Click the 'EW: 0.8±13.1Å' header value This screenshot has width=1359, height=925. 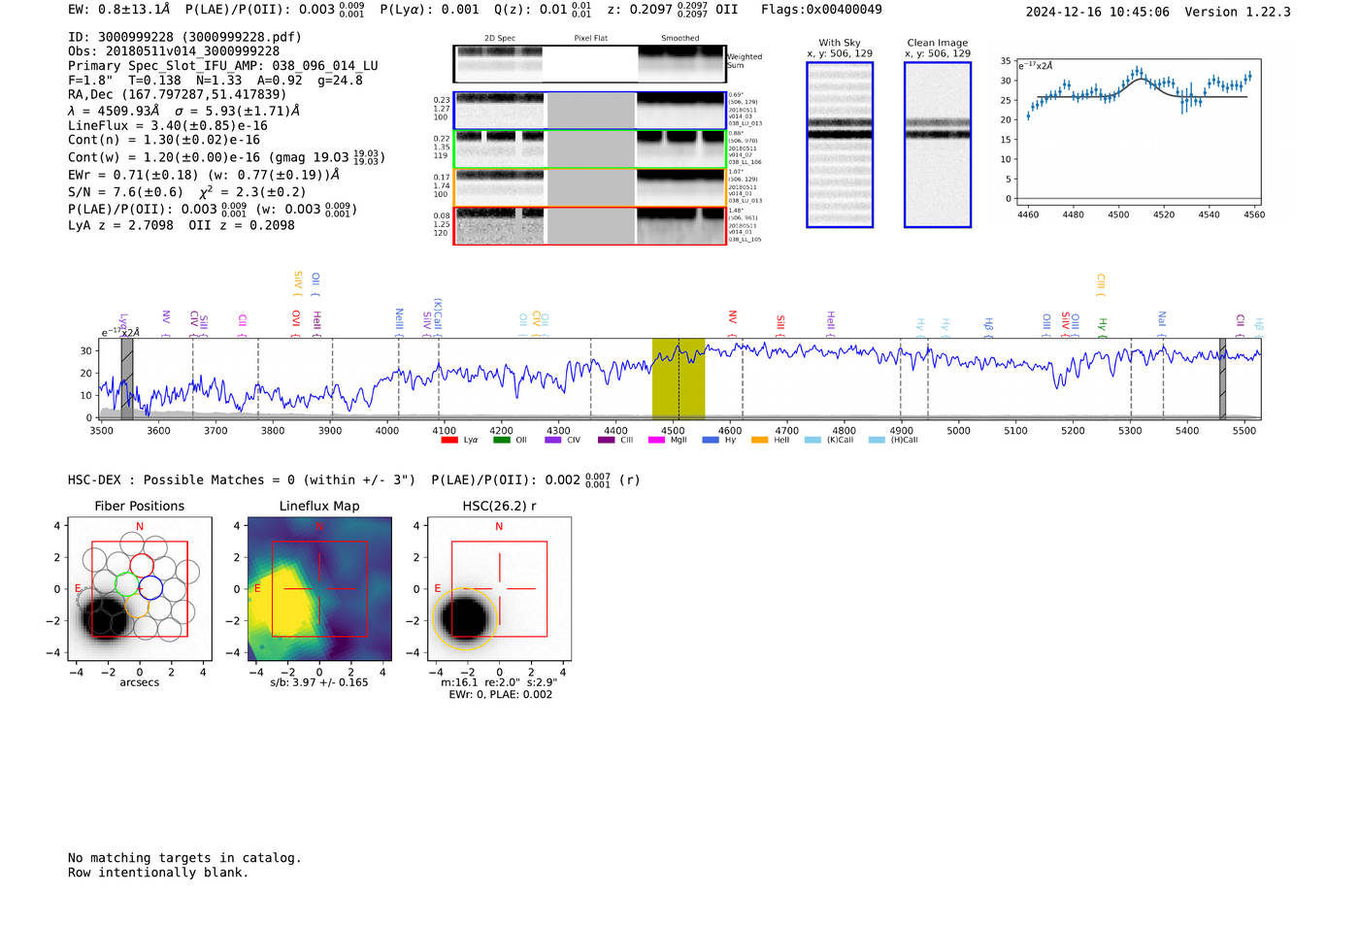pos(119,10)
